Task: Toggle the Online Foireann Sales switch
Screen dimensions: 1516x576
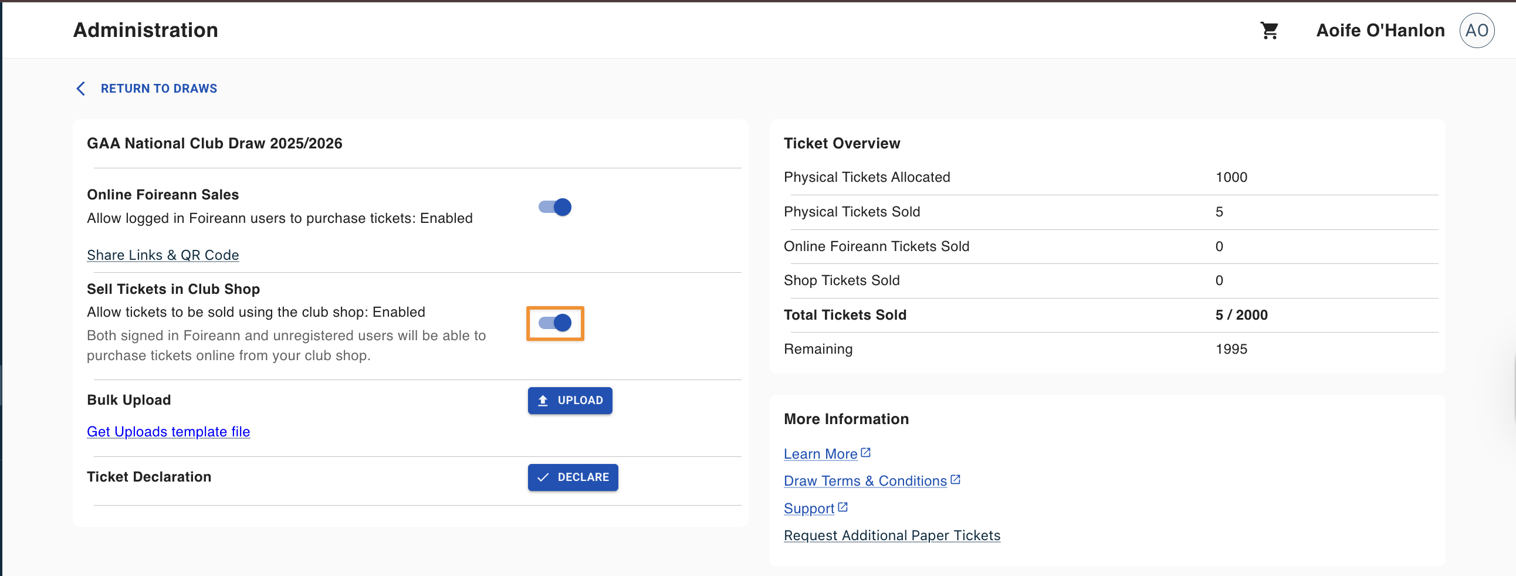Action: click(x=555, y=207)
